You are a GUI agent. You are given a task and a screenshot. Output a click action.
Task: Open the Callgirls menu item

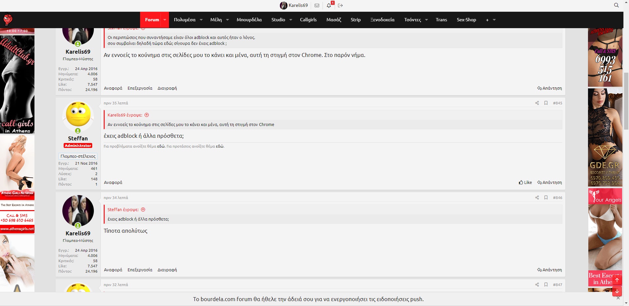click(308, 20)
